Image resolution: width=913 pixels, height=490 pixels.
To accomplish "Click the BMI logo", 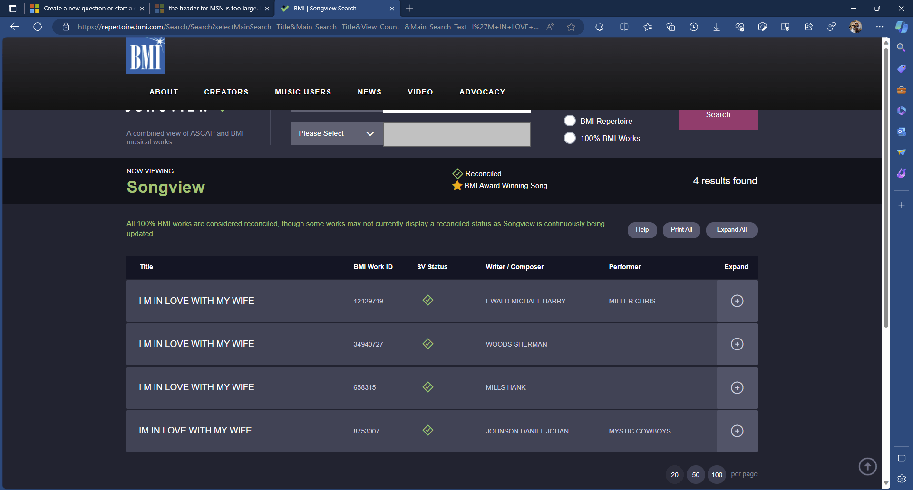I will point(146,56).
